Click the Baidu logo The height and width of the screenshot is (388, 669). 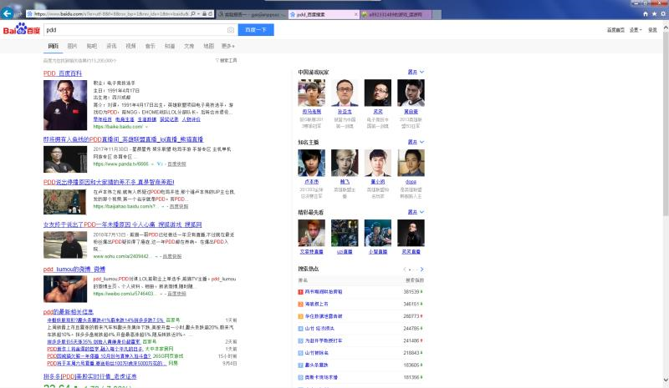[22, 30]
